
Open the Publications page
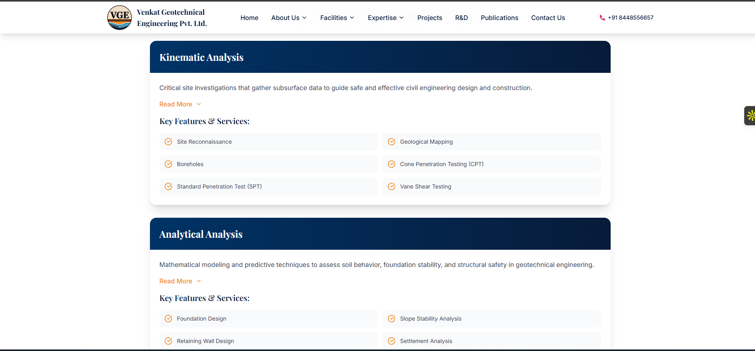tap(499, 18)
